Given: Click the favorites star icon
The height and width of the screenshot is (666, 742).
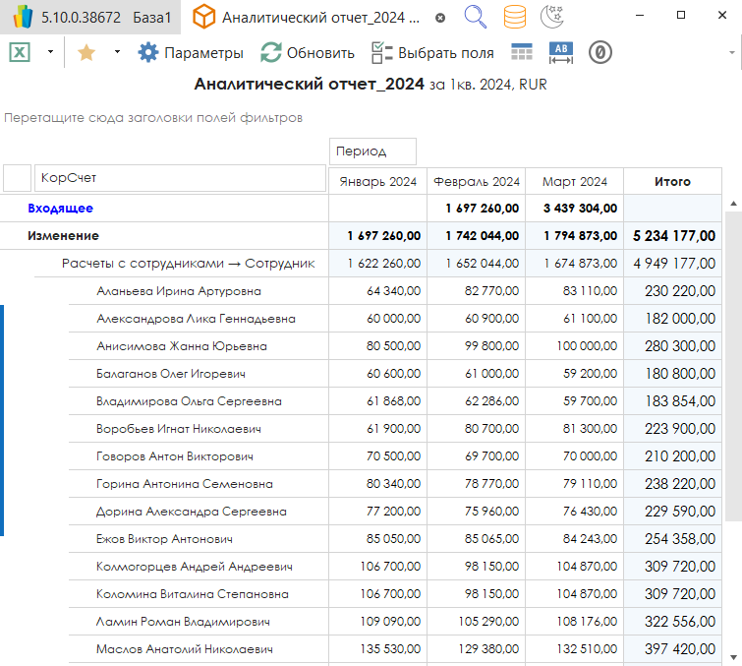Looking at the screenshot, I should click(86, 52).
